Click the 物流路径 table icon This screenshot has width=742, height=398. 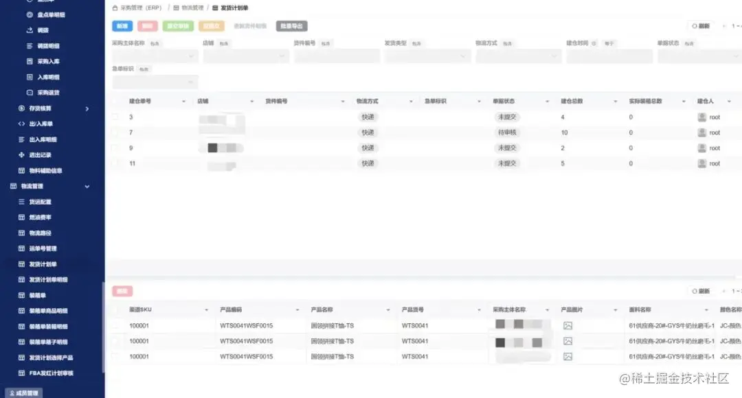[x=21, y=233]
